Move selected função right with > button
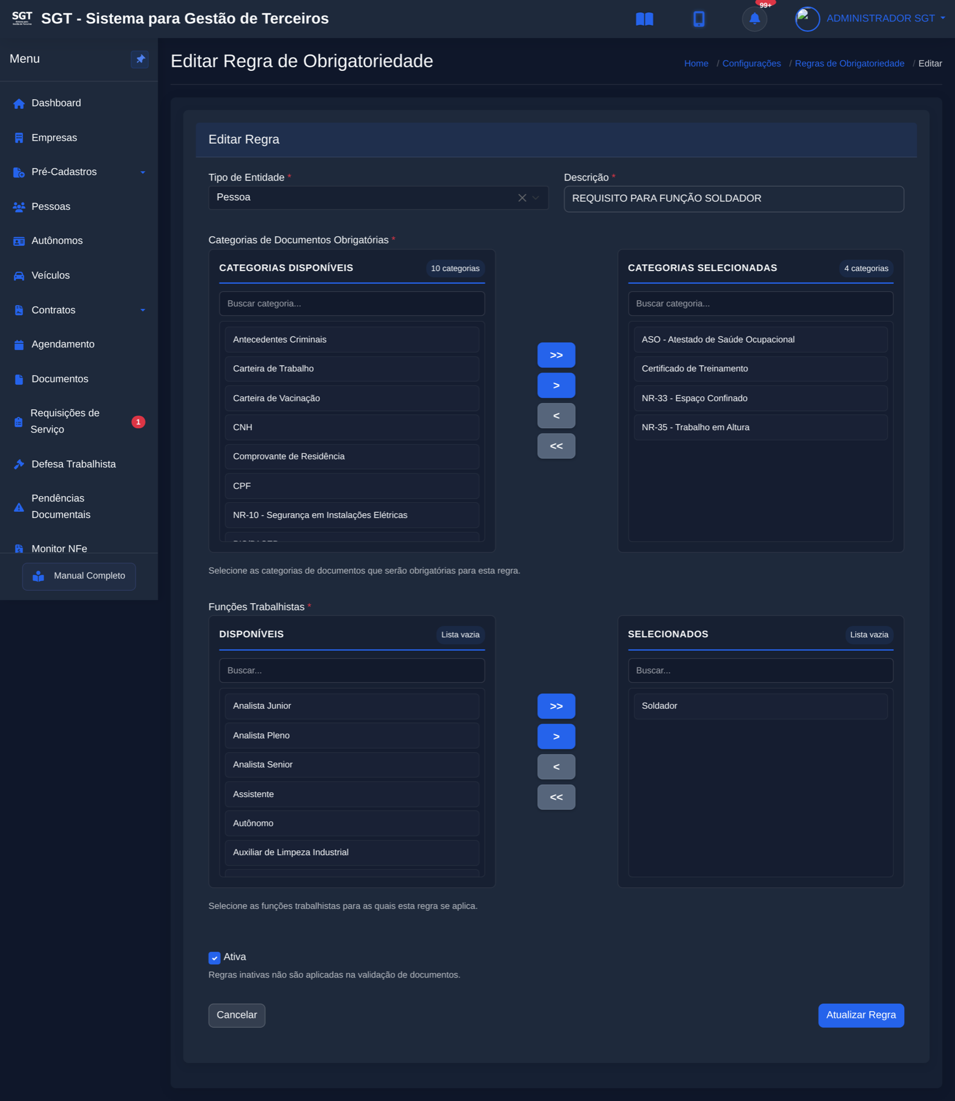Screen dimensions: 955x1101 click(x=556, y=736)
